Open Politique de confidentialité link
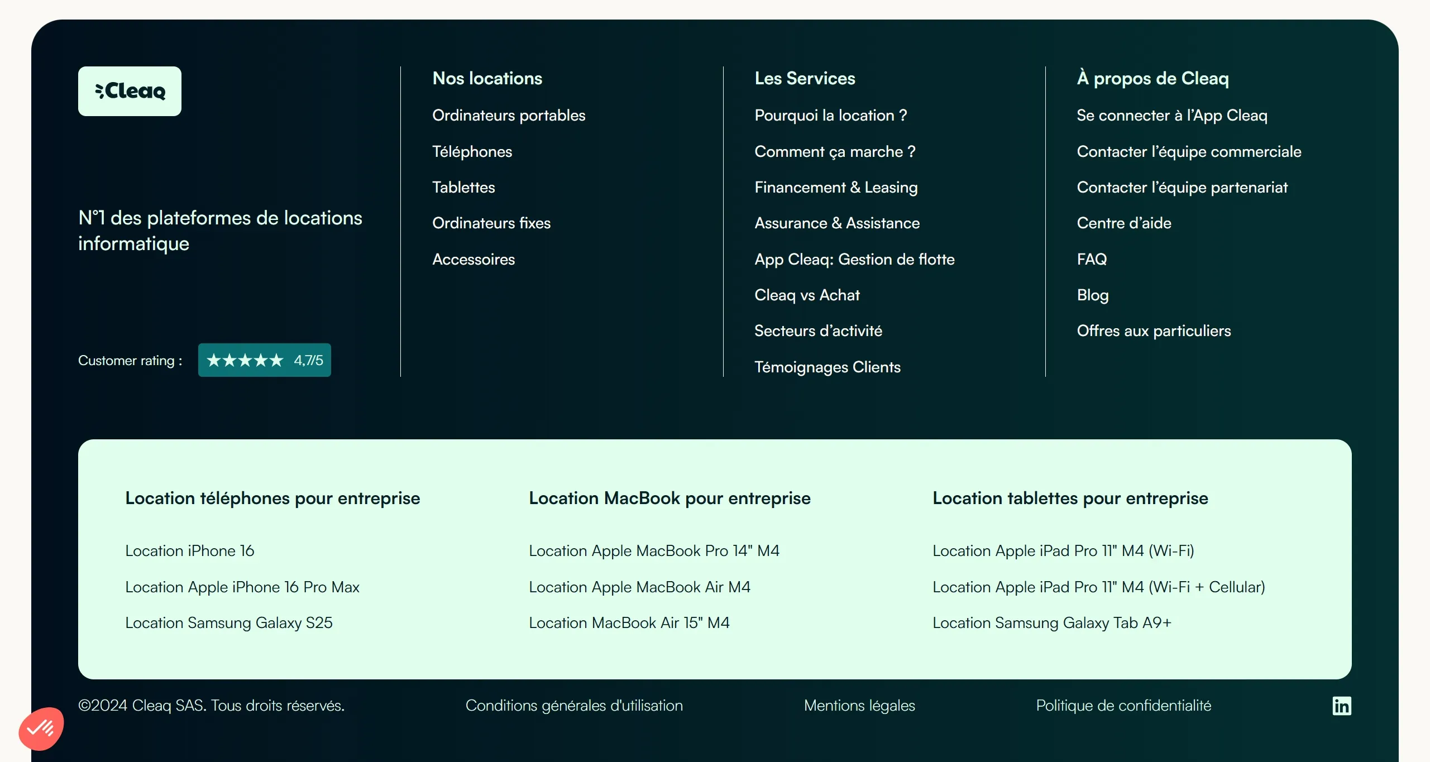 (x=1123, y=705)
